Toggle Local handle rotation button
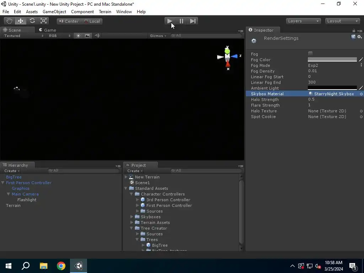This screenshot has width=364, height=273. click(92, 21)
